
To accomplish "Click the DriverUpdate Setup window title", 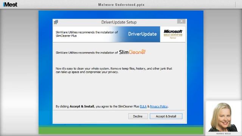I will 119,22.
